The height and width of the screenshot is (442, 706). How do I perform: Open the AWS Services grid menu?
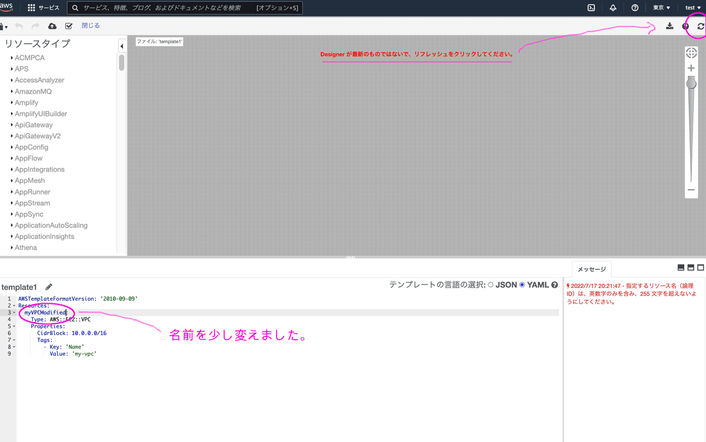(31, 8)
